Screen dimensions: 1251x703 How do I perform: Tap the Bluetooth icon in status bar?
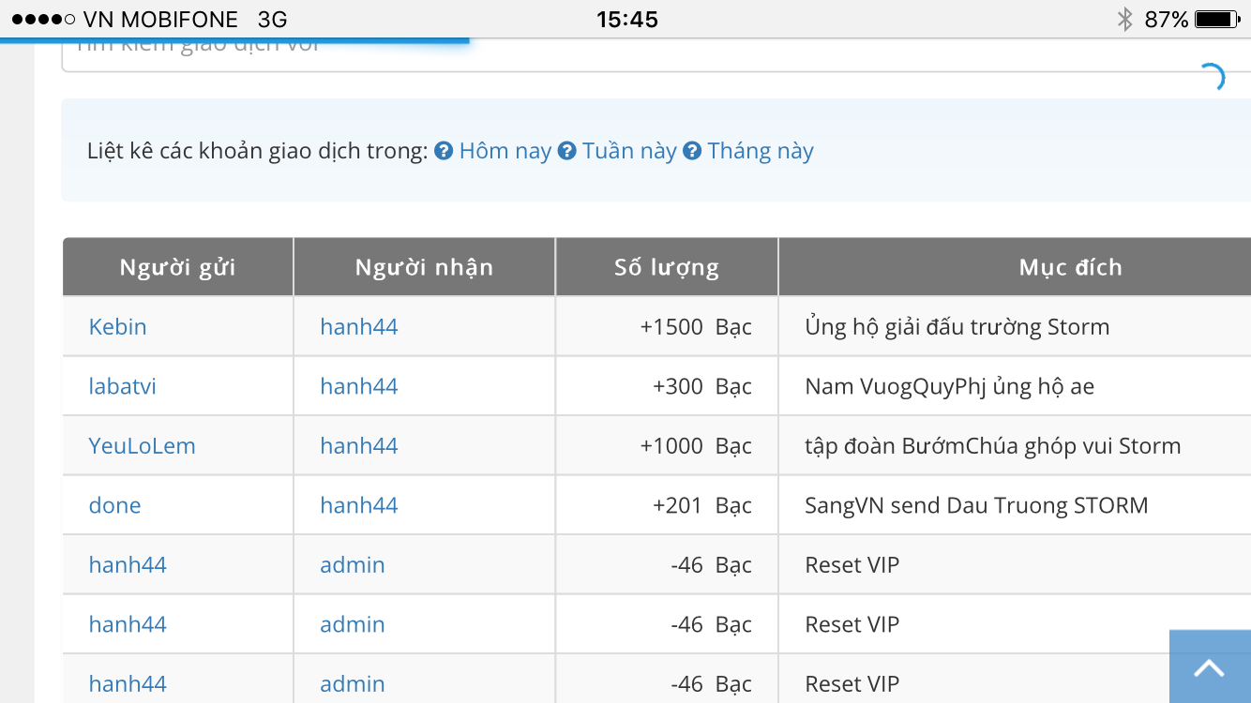(x=1124, y=19)
